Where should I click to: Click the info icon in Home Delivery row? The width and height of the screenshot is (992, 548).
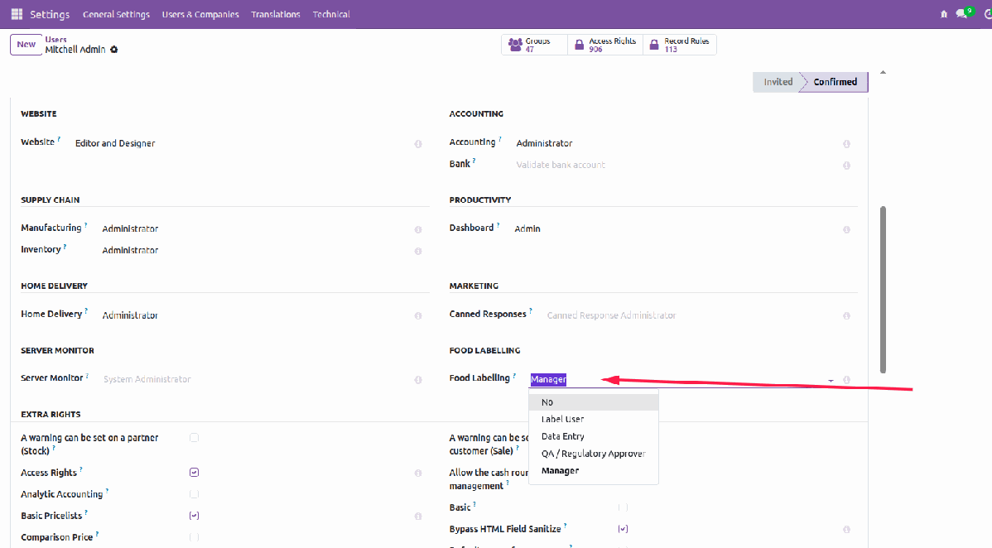(x=418, y=315)
